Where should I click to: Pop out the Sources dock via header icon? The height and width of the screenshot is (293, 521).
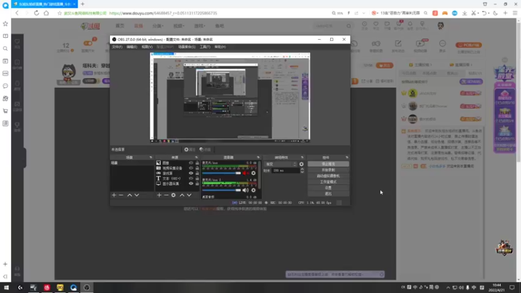[x=197, y=158]
